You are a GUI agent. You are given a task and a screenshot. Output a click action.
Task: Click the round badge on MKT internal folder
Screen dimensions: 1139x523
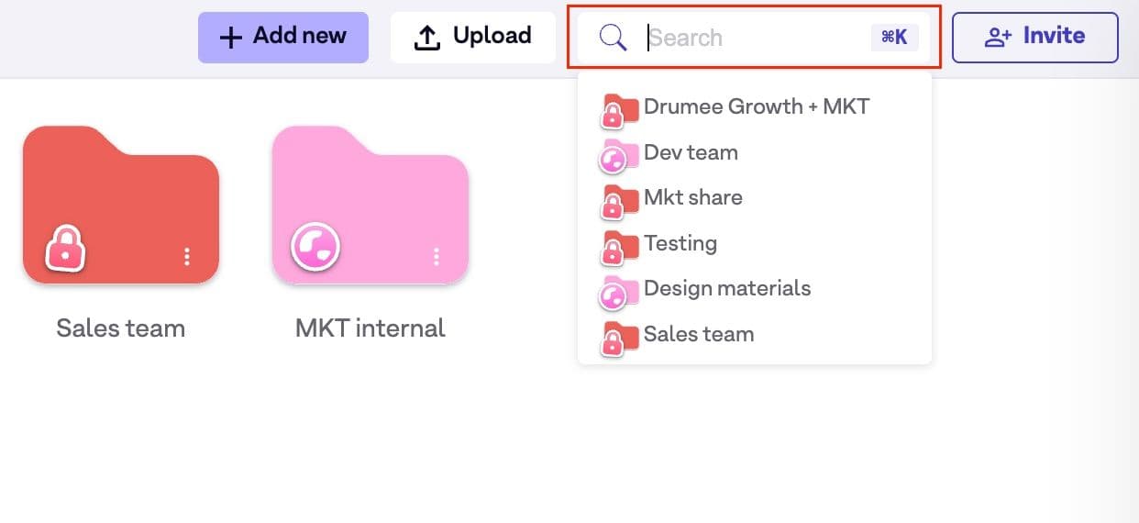pos(315,246)
